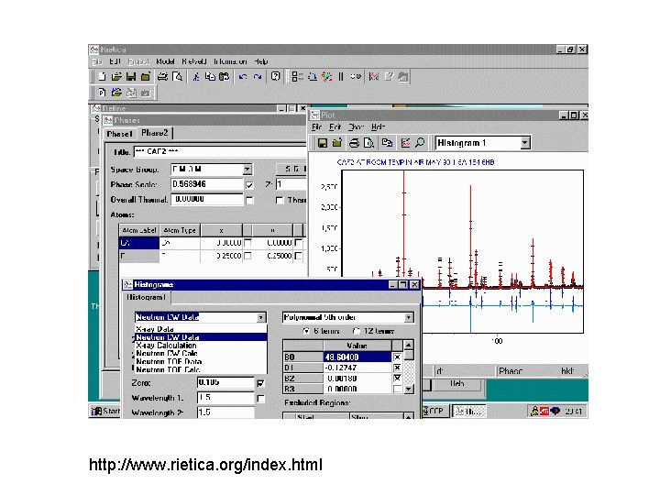The width and height of the screenshot is (660, 495).
Task: Select the 12 terms radio button
Action: pyautogui.click(x=356, y=331)
